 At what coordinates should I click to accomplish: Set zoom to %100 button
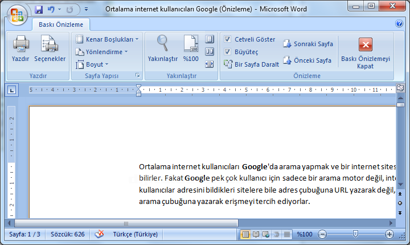click(191, 48)
